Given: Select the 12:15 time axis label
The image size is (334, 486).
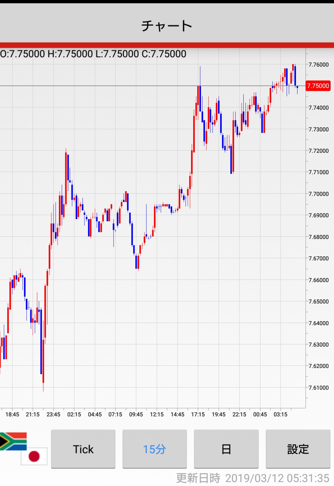Looking at the screenshot, I should (x=157, y=414).
